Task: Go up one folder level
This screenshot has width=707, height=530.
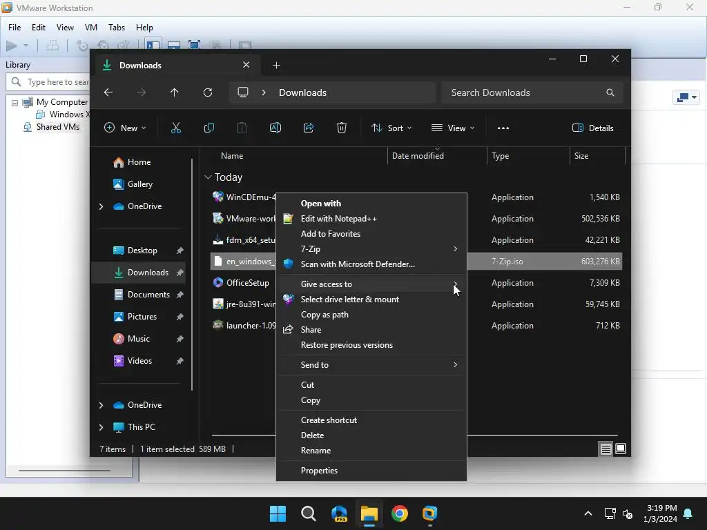Action: point(175,92)
